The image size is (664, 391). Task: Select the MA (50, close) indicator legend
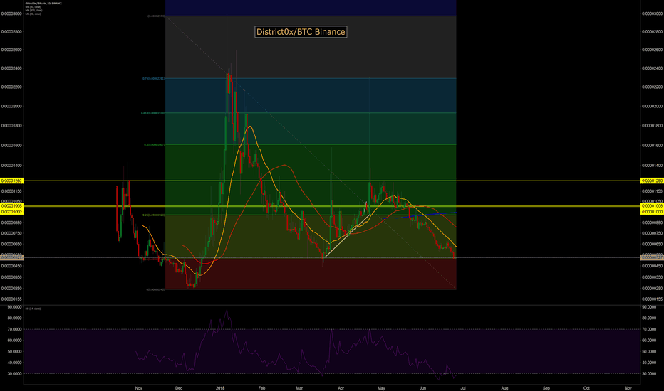(x=33, y=7)
